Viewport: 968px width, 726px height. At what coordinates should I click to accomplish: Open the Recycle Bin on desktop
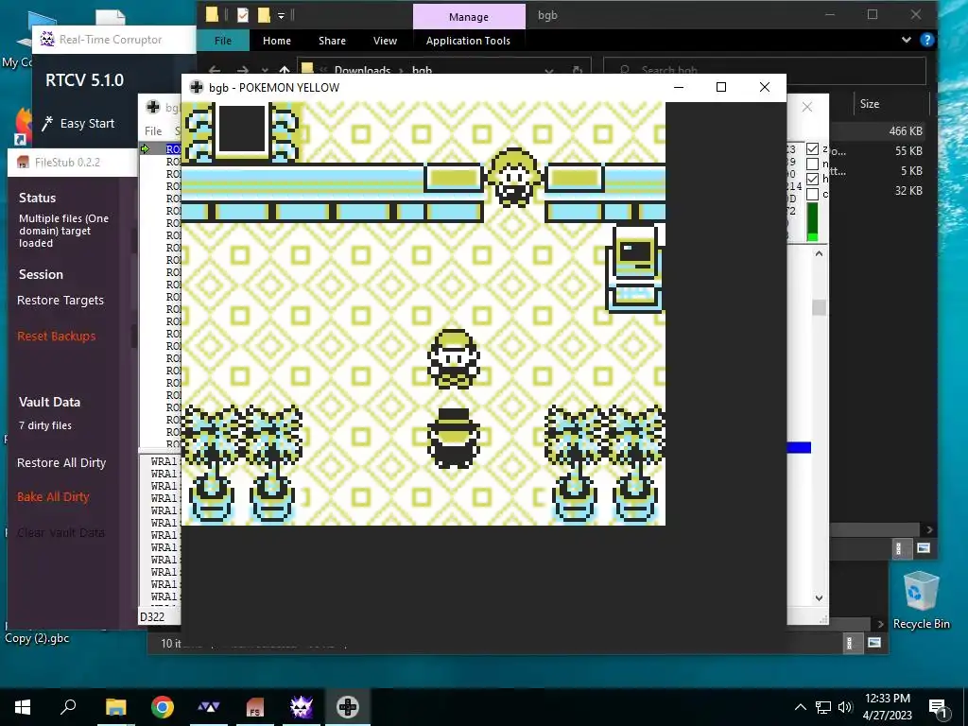921,600
